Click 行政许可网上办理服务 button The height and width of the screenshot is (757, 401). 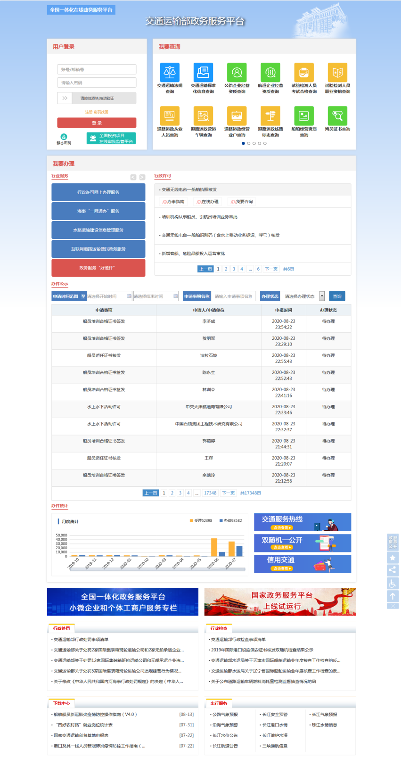(x=98, y=192)
